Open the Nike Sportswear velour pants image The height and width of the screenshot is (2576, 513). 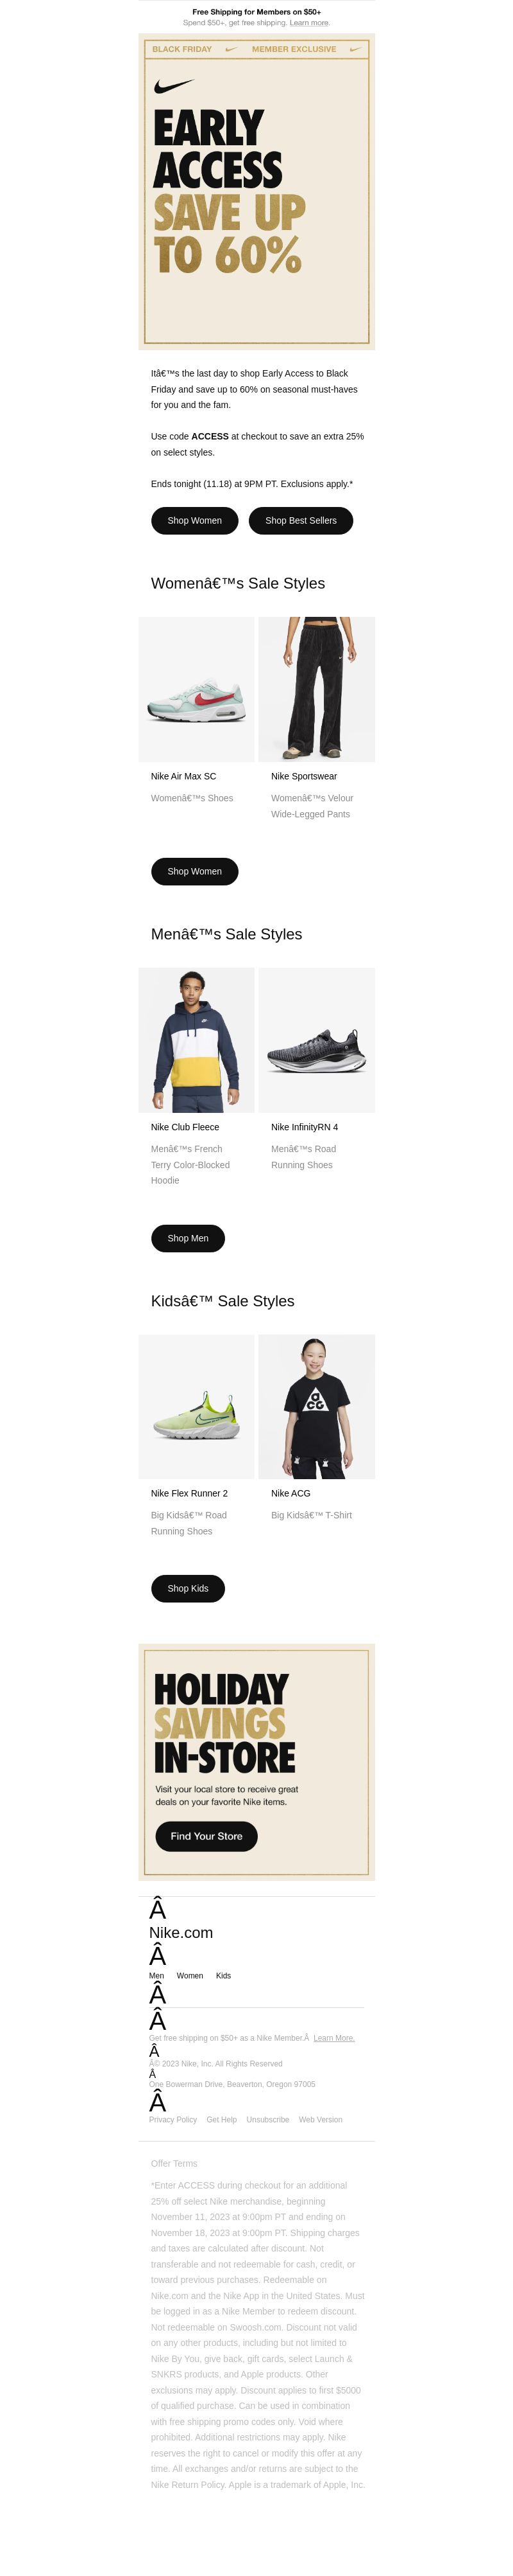click(316, 689)
